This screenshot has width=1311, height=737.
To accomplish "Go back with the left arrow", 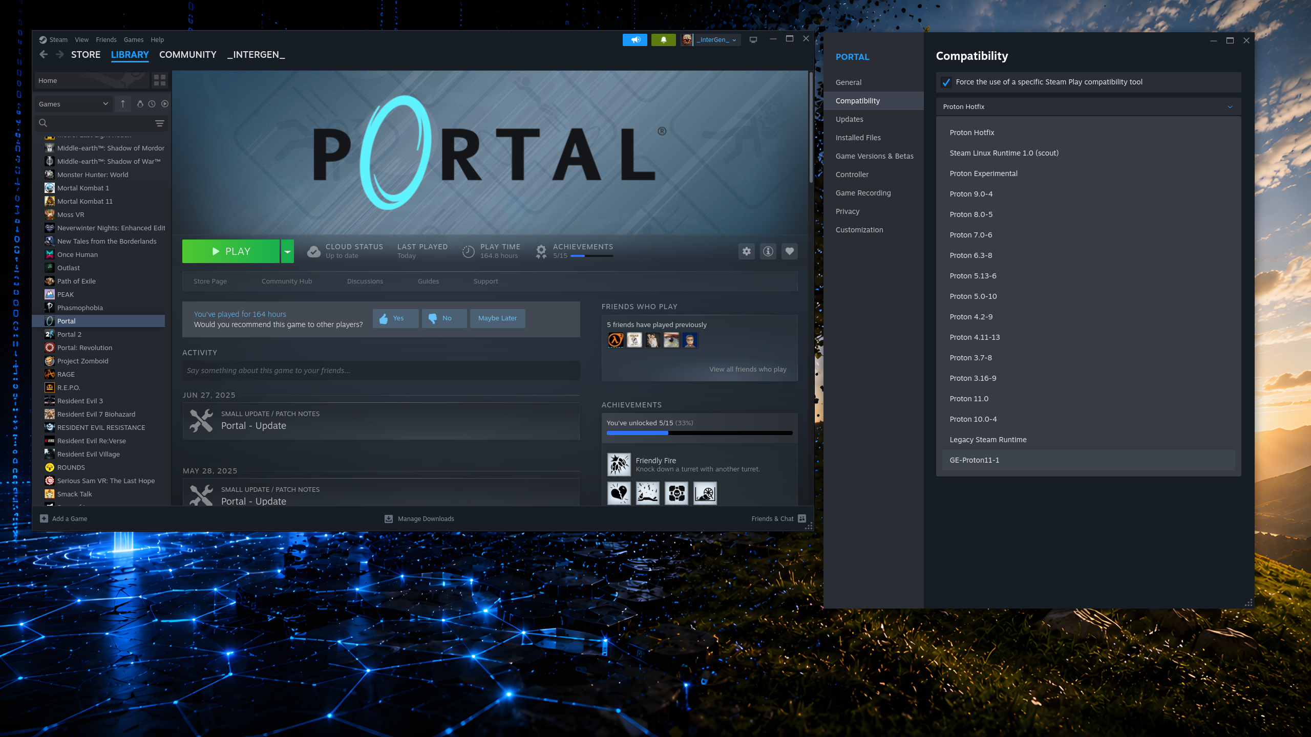I will tap(44, 55).
